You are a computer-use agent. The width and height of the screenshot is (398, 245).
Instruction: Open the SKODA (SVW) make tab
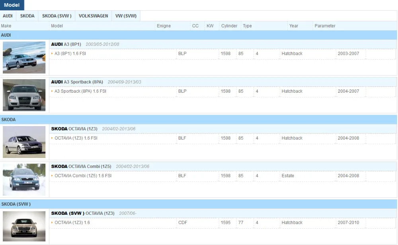coord(57,16)
